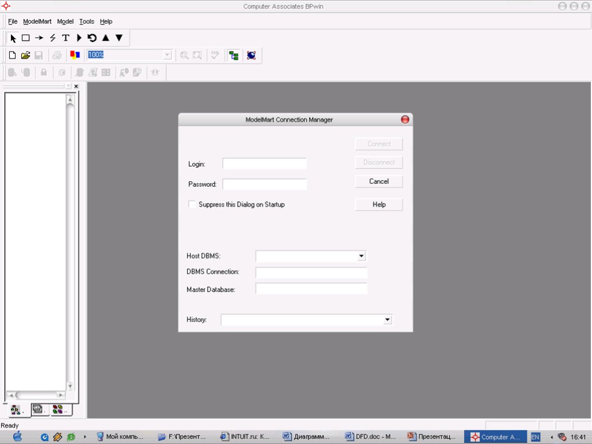
Task: Click into the Login field
Action: [x=264, y=164]
